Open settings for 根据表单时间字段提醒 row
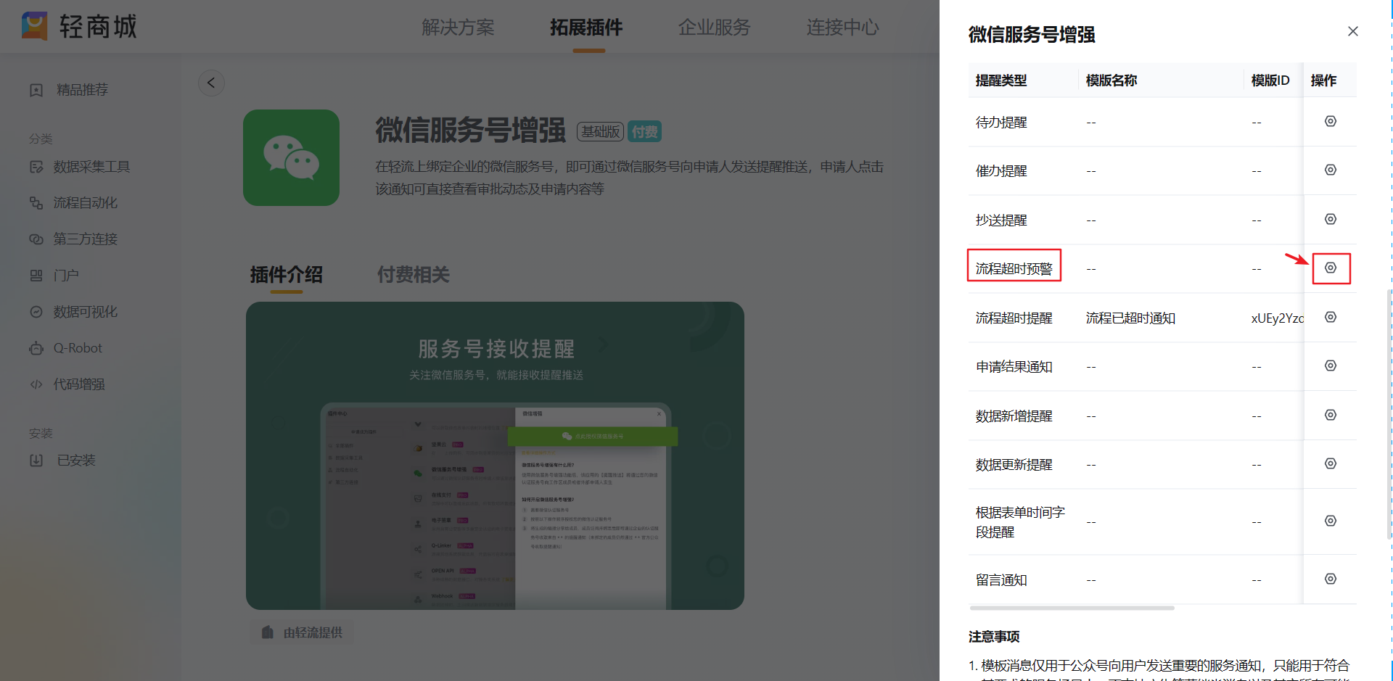This screenshot has width=1393, height=681. point(1330,521)
